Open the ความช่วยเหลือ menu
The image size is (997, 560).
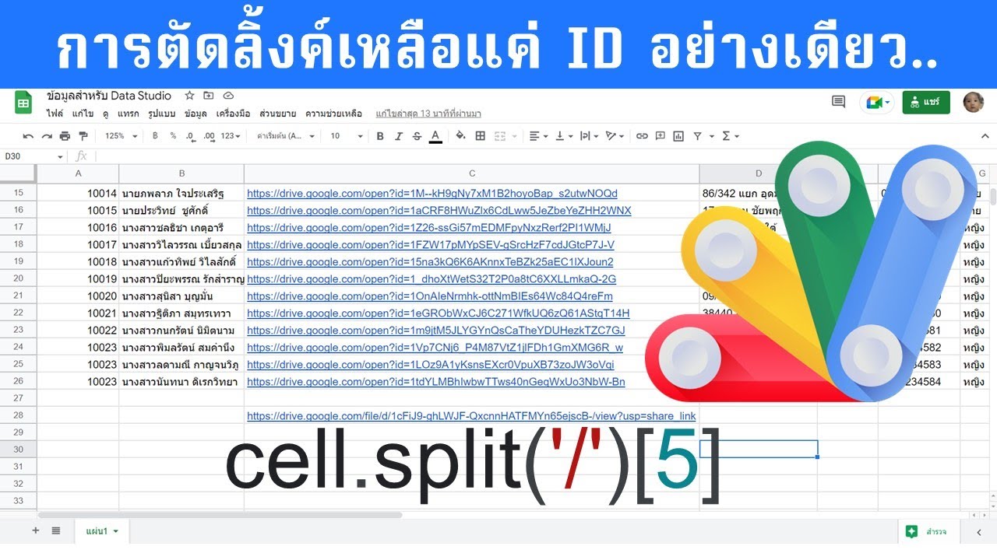(x=333, y=114)
